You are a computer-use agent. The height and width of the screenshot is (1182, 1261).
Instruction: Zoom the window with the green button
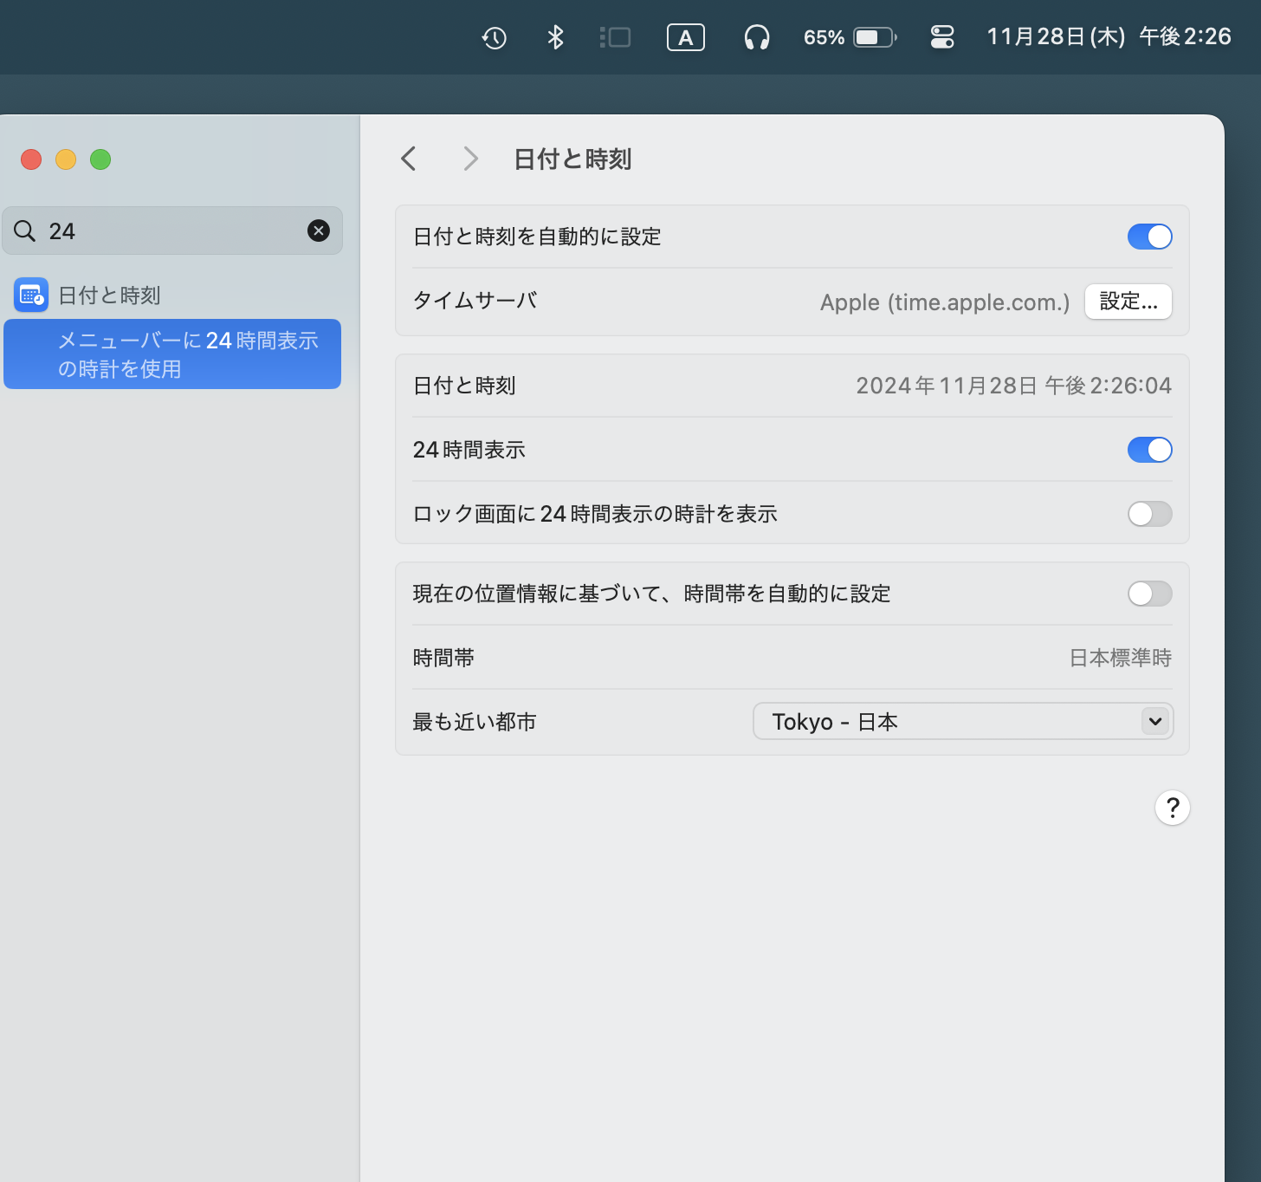(100, 159)
